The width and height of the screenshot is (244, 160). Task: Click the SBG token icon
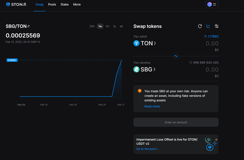pyautogui.click(x=136, y=69)
